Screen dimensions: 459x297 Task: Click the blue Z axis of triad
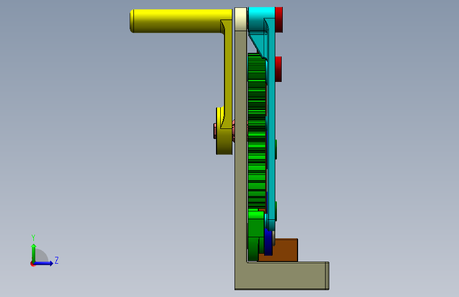click(44, 263)
